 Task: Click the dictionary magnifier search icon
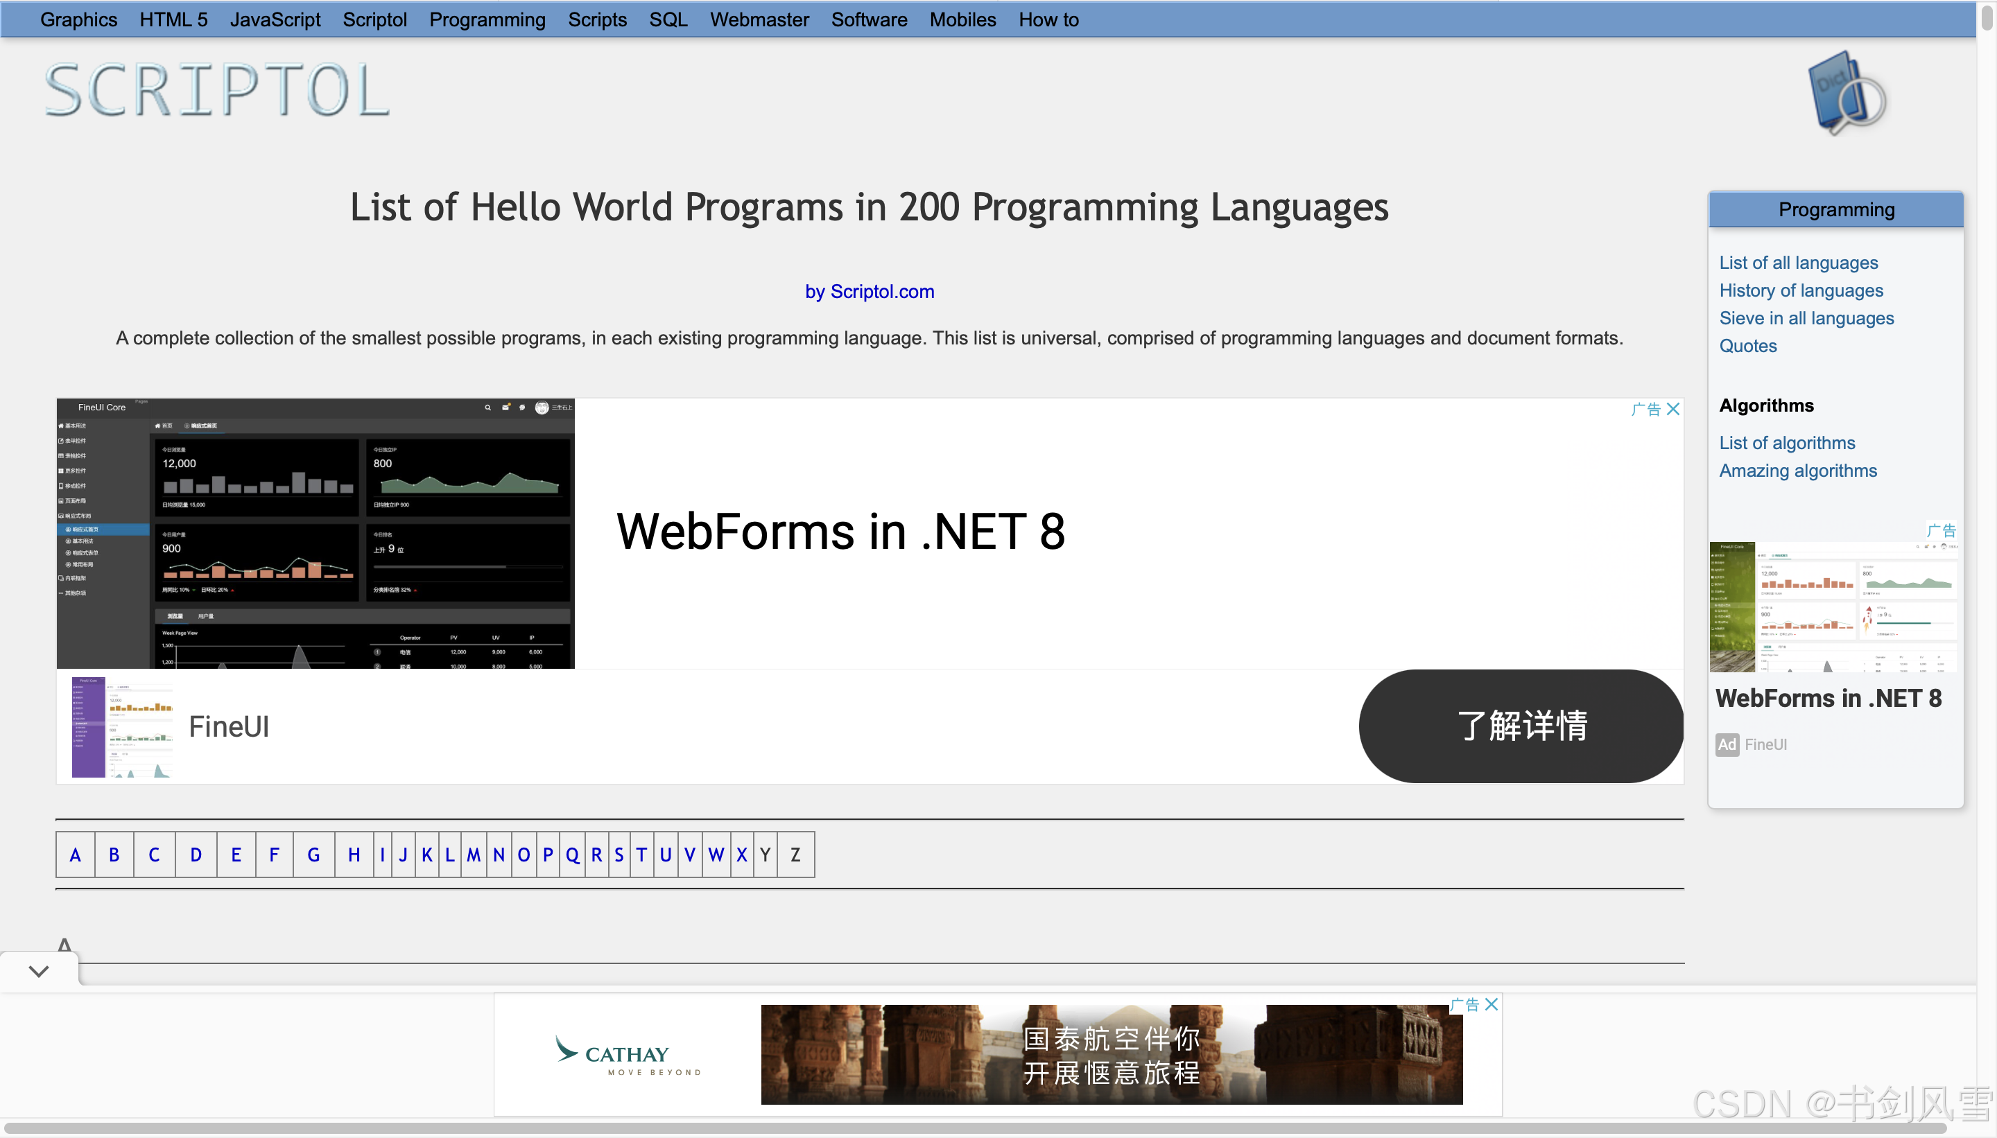click(1847, 94)
